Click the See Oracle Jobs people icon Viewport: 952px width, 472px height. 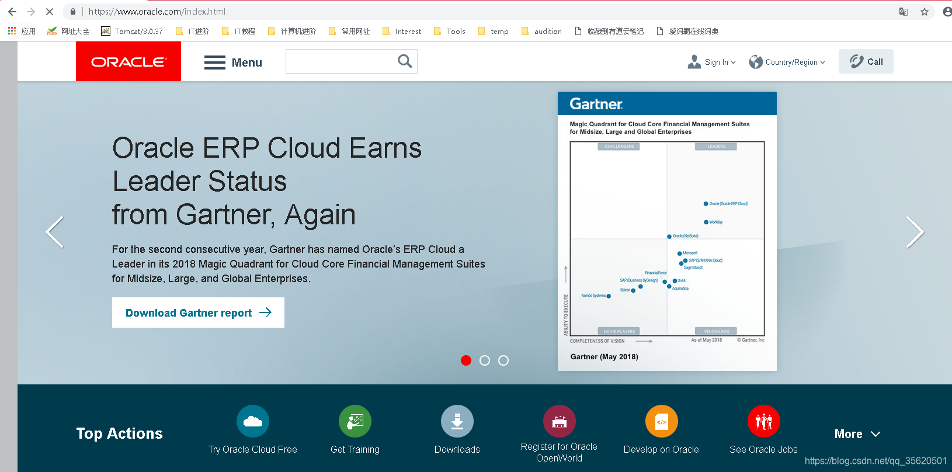coord(764,421)
